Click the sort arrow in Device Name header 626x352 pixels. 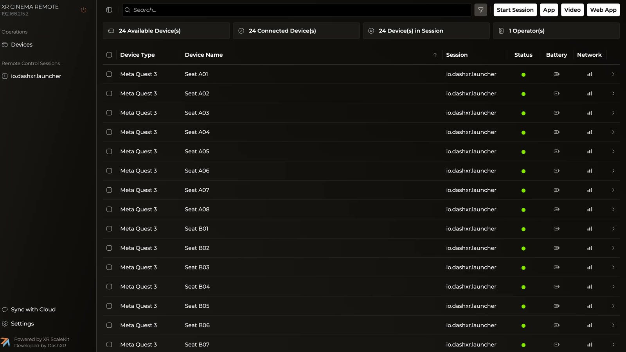(435, 55)
